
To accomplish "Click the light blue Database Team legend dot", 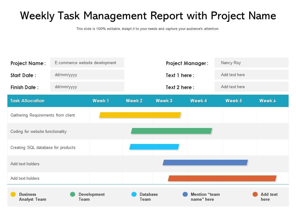I will (x=134, y=194).
